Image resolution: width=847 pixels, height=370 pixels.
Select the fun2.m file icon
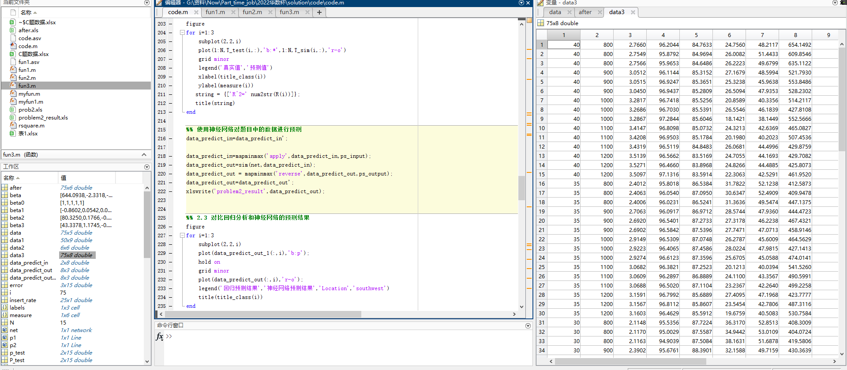click(x=13, y=78)
